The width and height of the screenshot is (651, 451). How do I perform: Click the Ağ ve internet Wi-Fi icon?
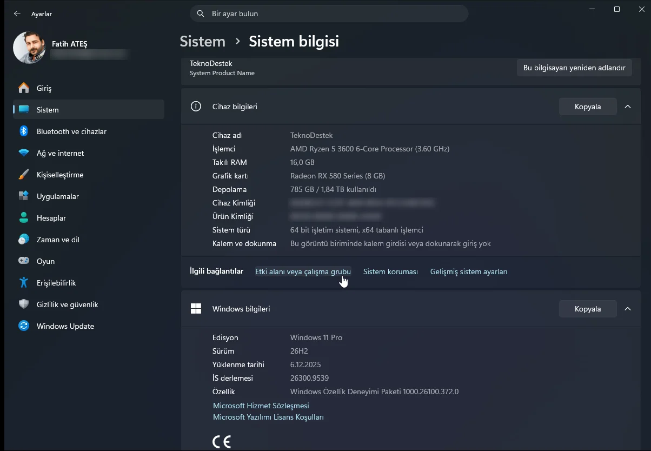pyautogui.click(x=24, y=153)
